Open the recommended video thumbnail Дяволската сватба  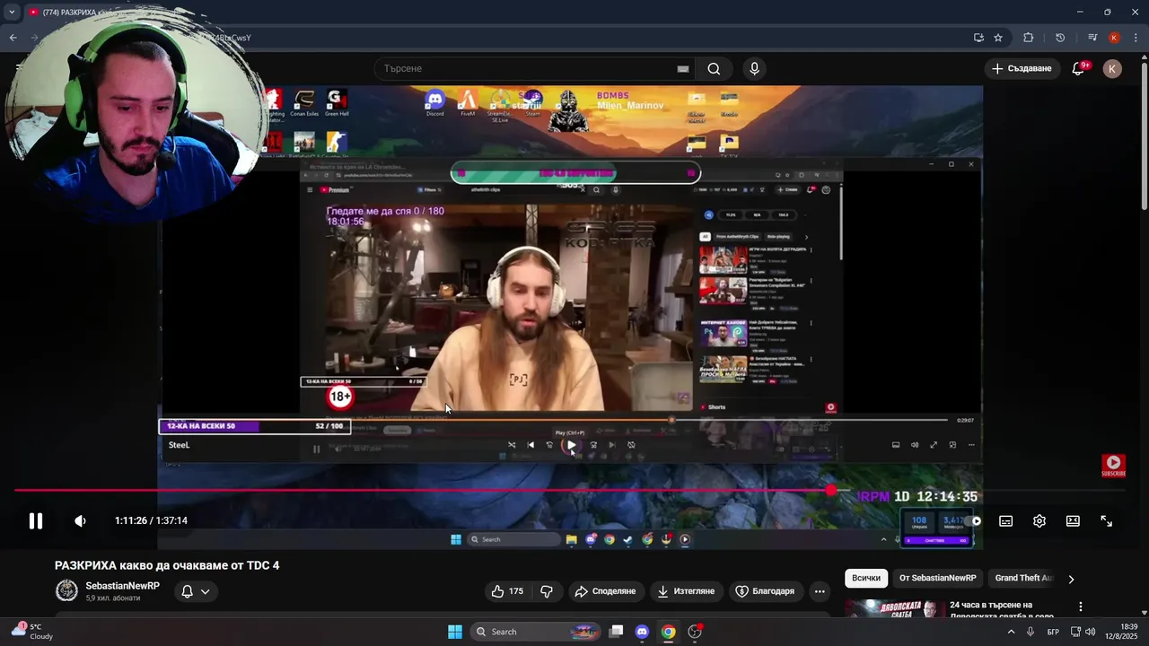point(893,609)
